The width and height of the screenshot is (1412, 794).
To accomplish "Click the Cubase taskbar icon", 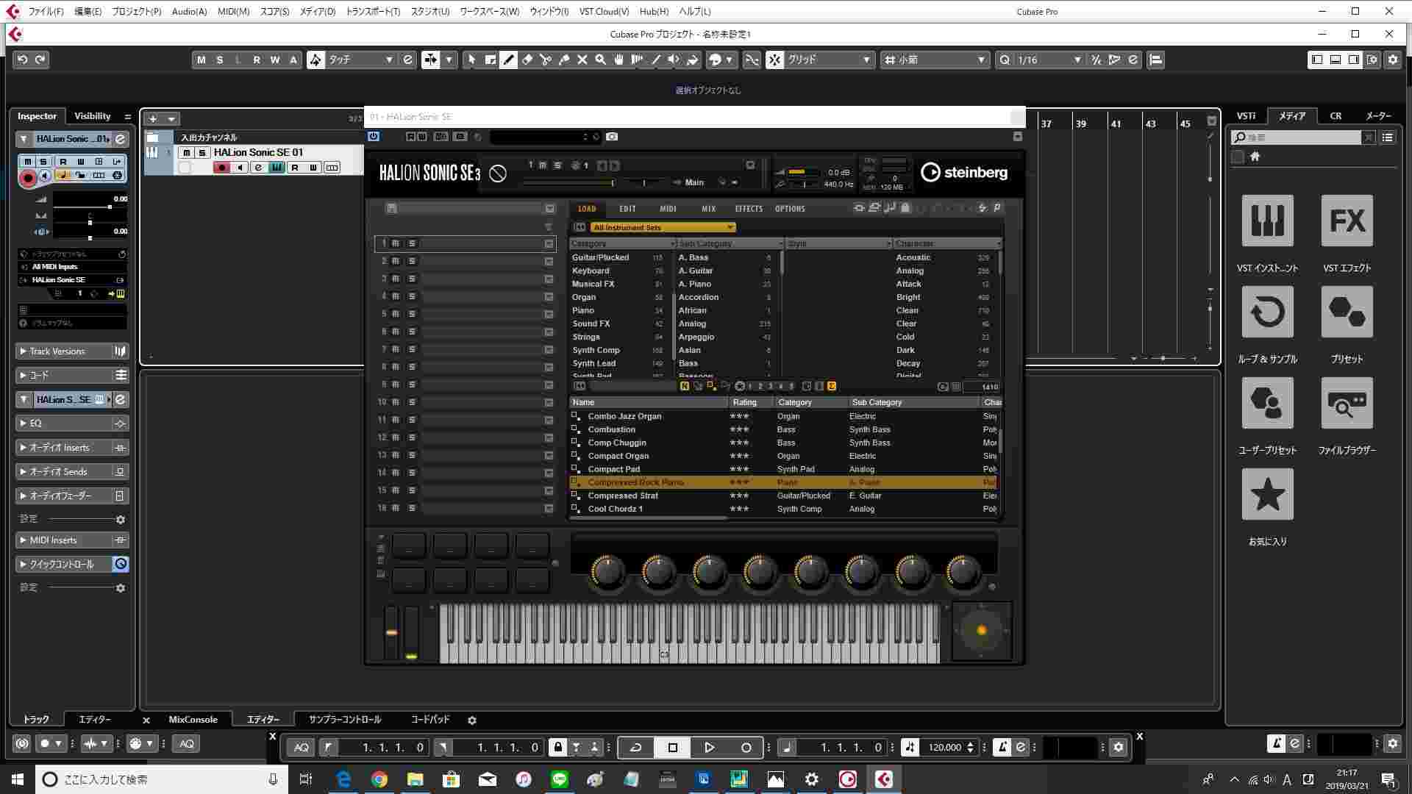I will pos(884,779).
